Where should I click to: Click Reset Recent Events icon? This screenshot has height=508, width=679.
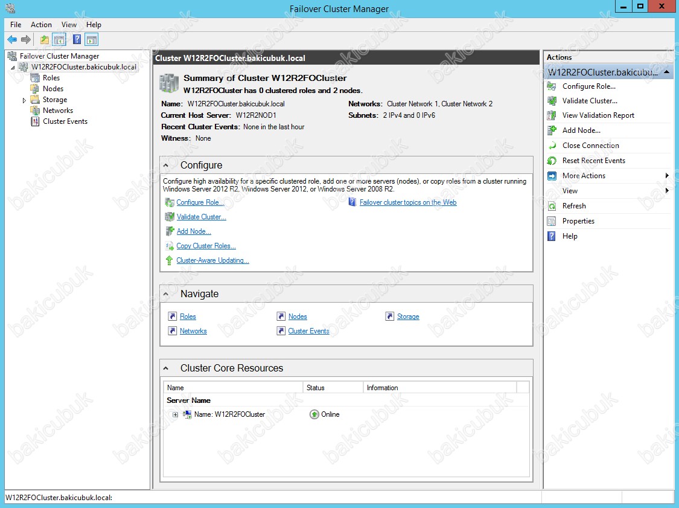[552, 161]
